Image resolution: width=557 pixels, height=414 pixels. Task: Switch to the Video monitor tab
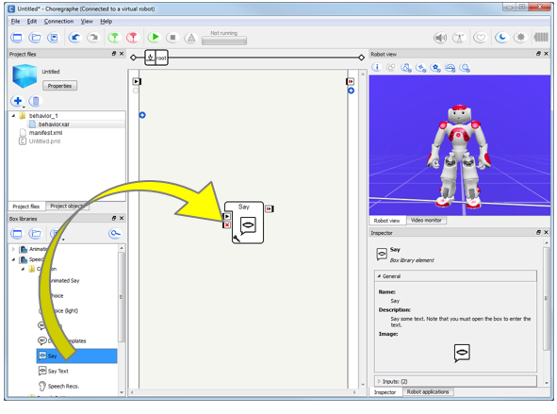(x=426, y=221)
